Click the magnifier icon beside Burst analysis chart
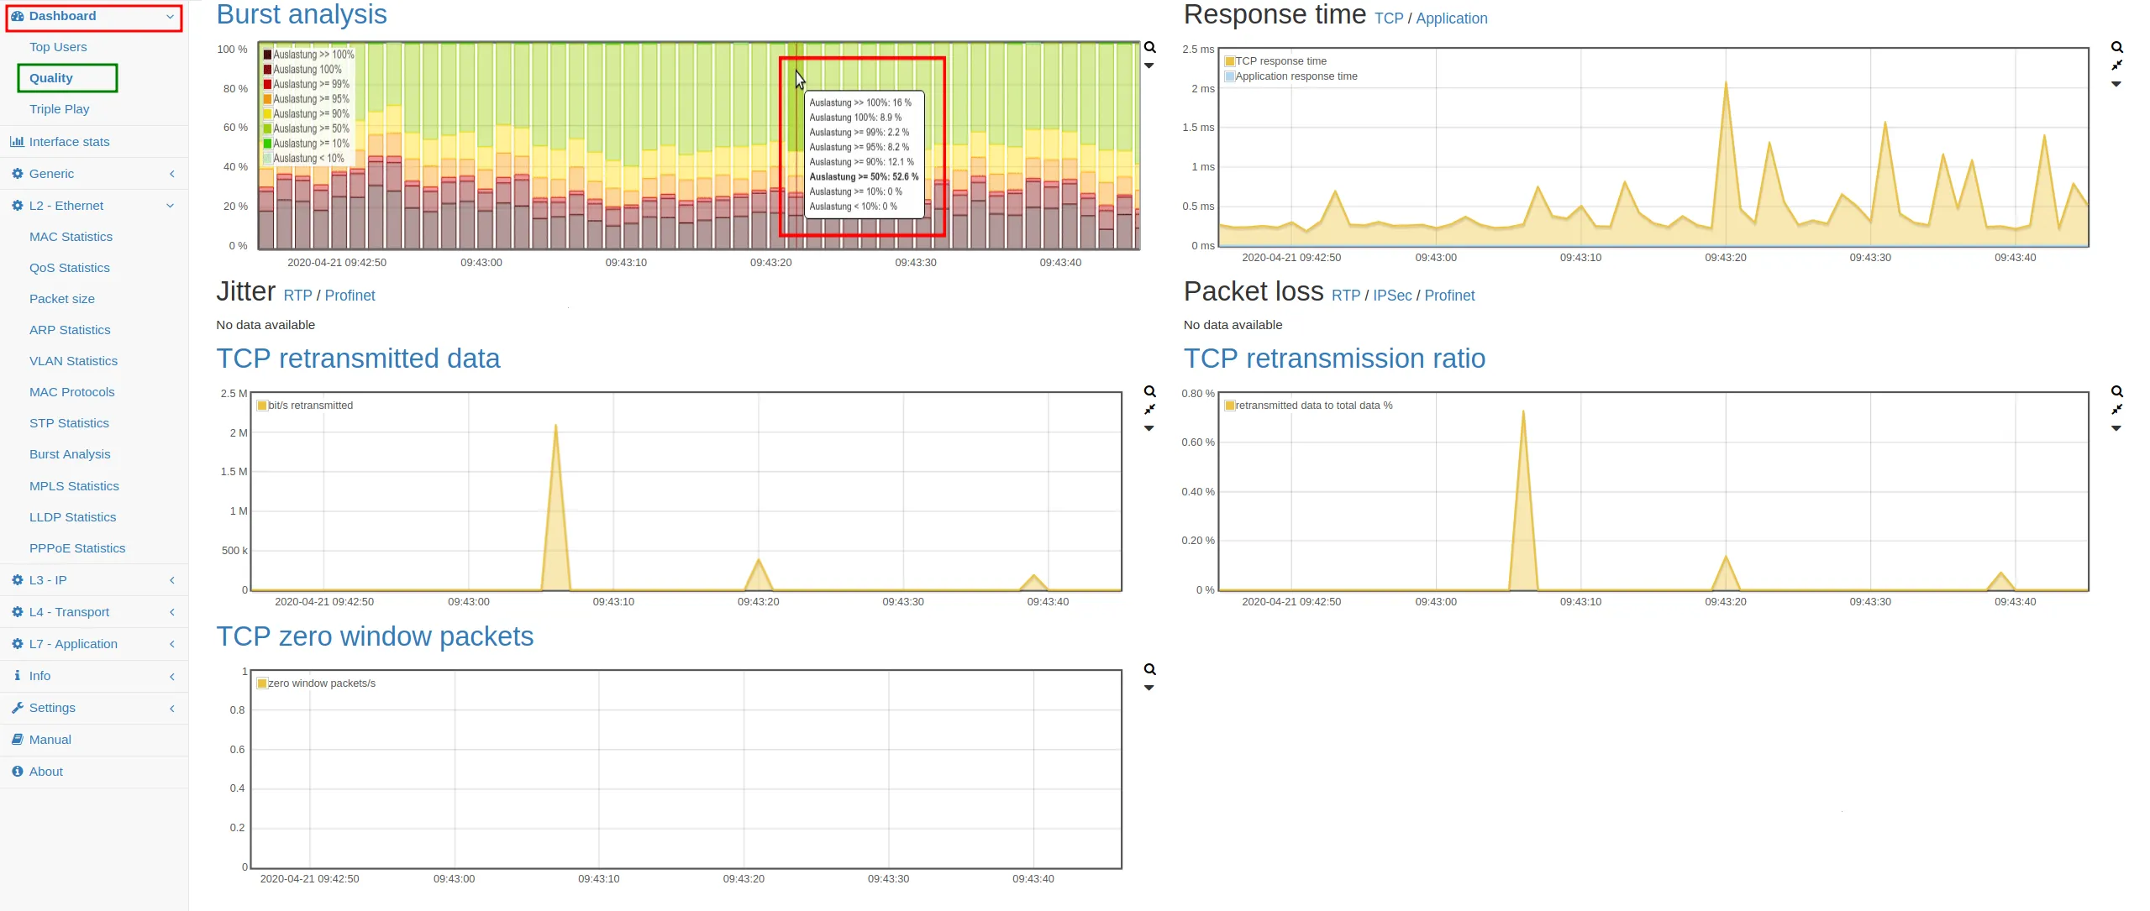 point(1149,47)
